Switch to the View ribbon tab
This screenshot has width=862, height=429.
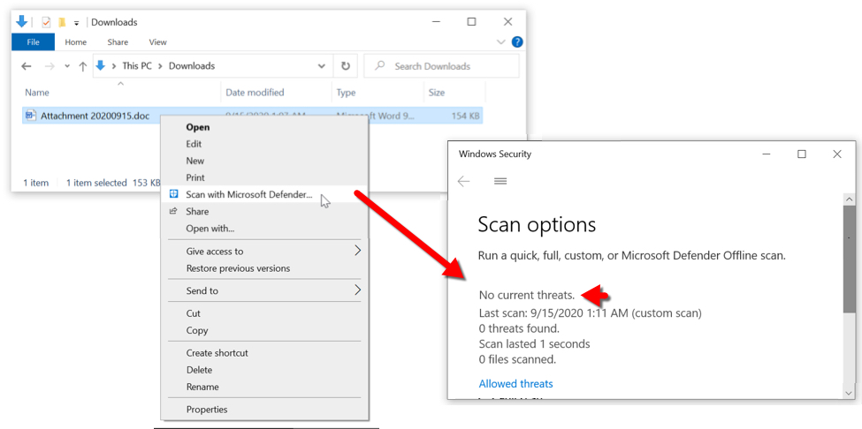click(x=157, y=41)
